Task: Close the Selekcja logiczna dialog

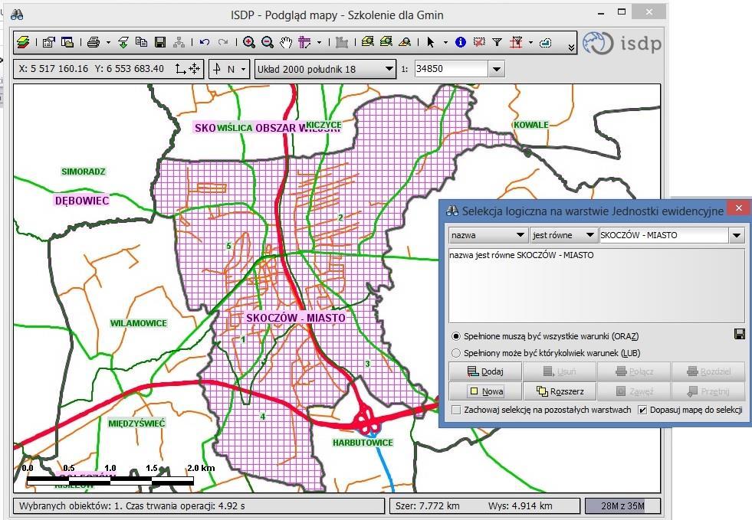Action: coord(738,208)
